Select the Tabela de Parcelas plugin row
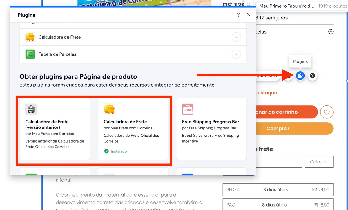This screenshot has width=348, height=210. (x=133, y=54)
